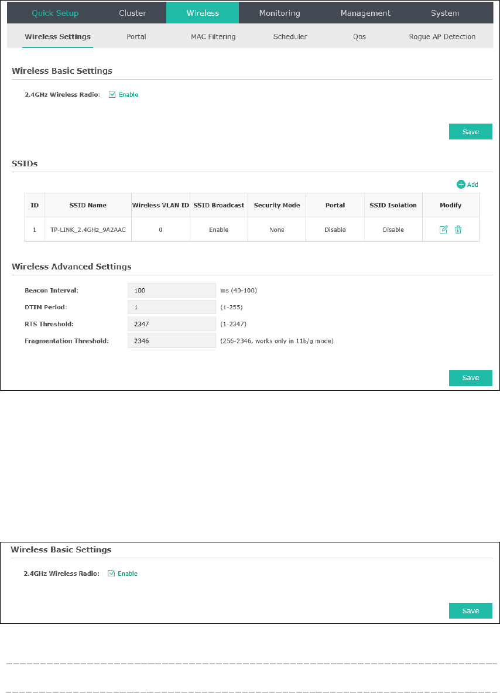The image size is (500, 693).
Task: Click the Security Mode value None
Action: (277, 230)
